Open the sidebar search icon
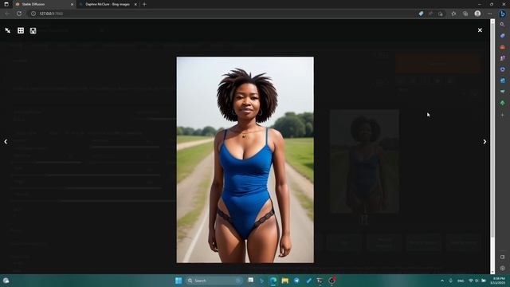This screenshot has height=287, width=510. tap(503, 25)
